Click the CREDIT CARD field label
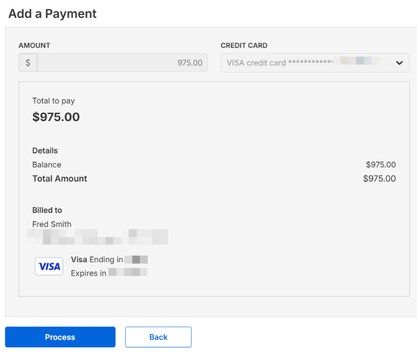The height and width of the screenshot is (352, 417). tap(244, 45)
